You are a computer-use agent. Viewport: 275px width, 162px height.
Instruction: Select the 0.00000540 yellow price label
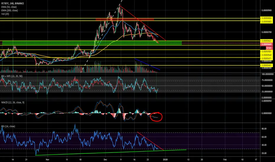[x=266, y=55]
